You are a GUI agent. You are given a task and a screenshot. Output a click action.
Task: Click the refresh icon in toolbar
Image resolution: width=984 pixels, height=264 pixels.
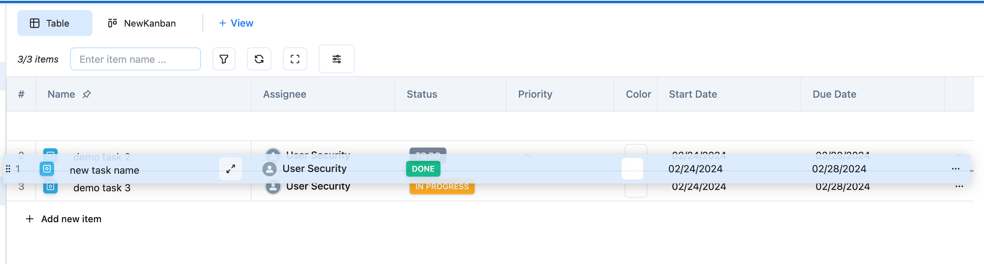[x=259, y=59]
